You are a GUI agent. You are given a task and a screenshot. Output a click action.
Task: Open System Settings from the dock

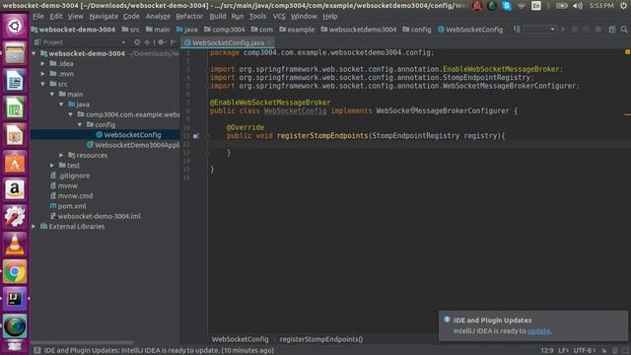[15, 217]
